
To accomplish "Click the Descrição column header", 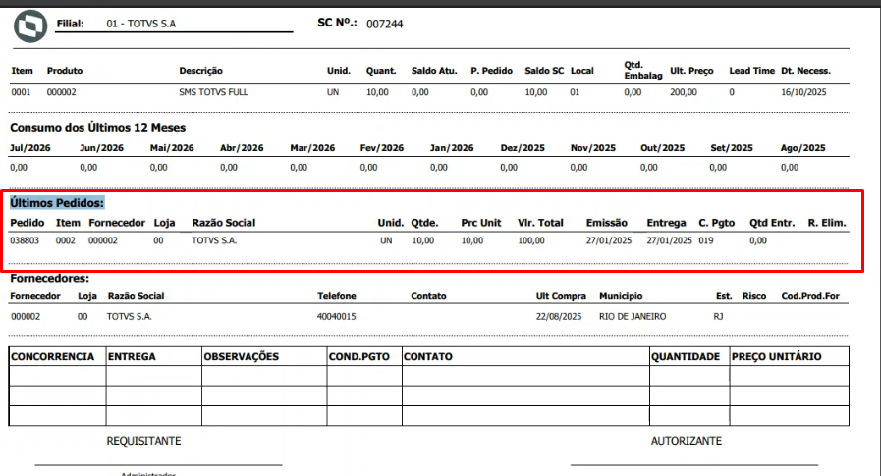I will click(200, 71).
